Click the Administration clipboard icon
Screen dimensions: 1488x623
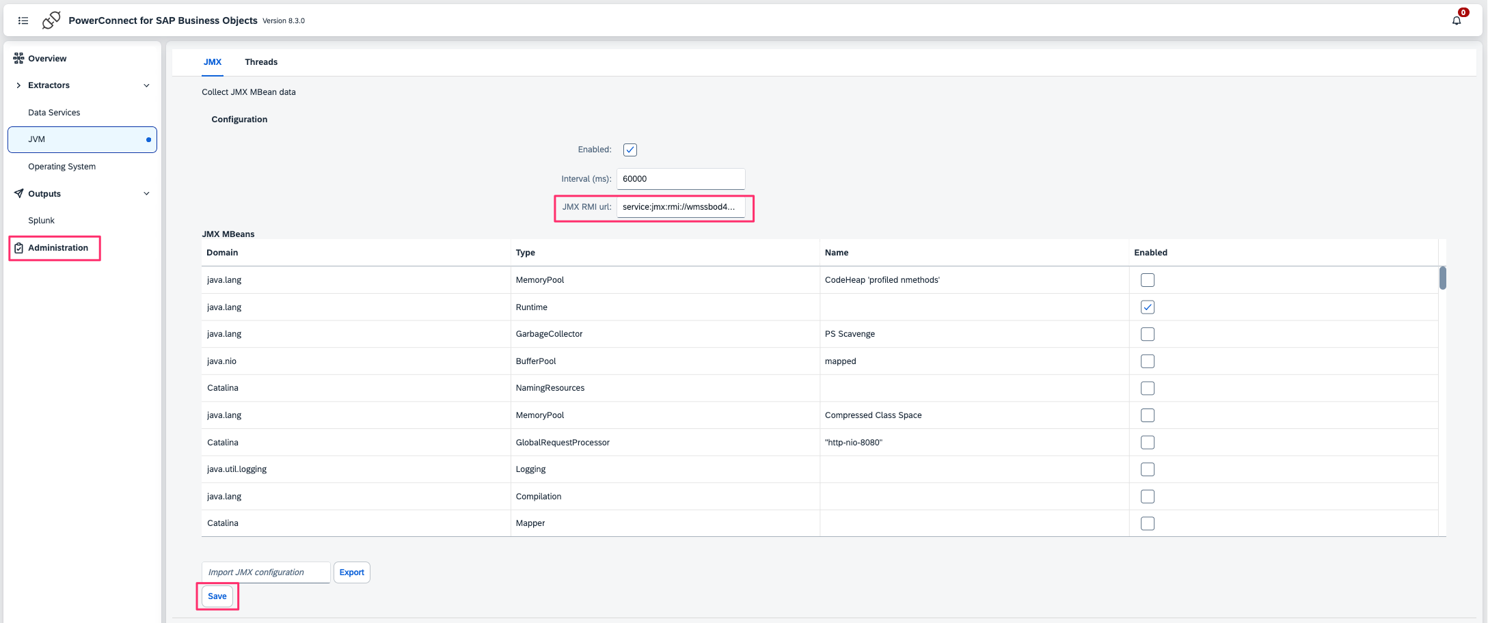pyautogui.click(x=19, y=248)
